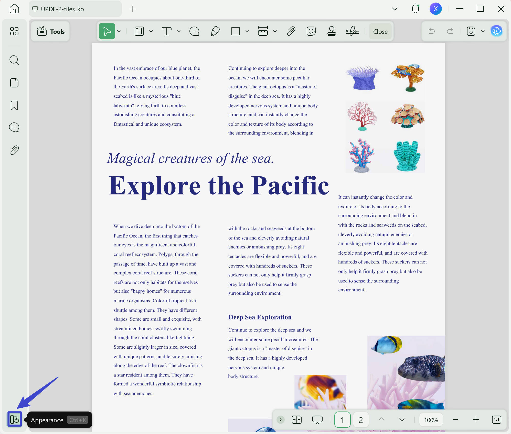Open the notifications bell
Viewport: 511px width, 434px height.
tap(415, 9)
